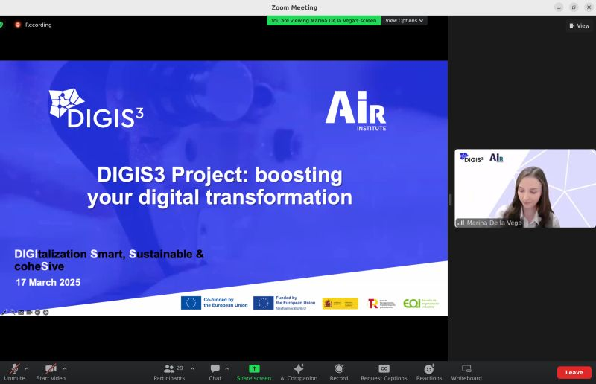The image size is (596, 384).
Task: Expand chat options arrow
Action: (227, 368)
